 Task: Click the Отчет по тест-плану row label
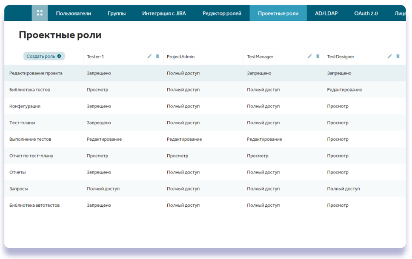coord(31,156)
